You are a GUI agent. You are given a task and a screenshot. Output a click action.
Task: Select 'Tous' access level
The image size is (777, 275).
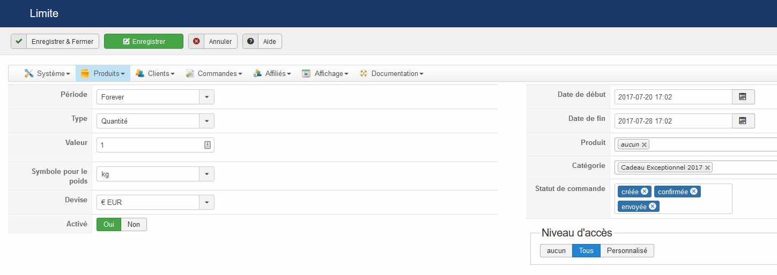586,250
